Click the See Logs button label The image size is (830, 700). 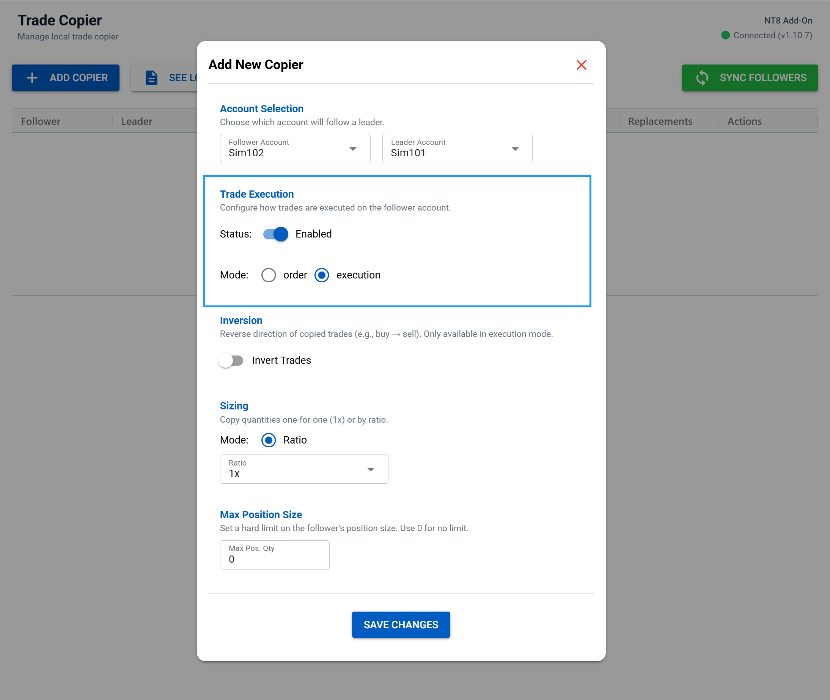[x=183, y=78]
